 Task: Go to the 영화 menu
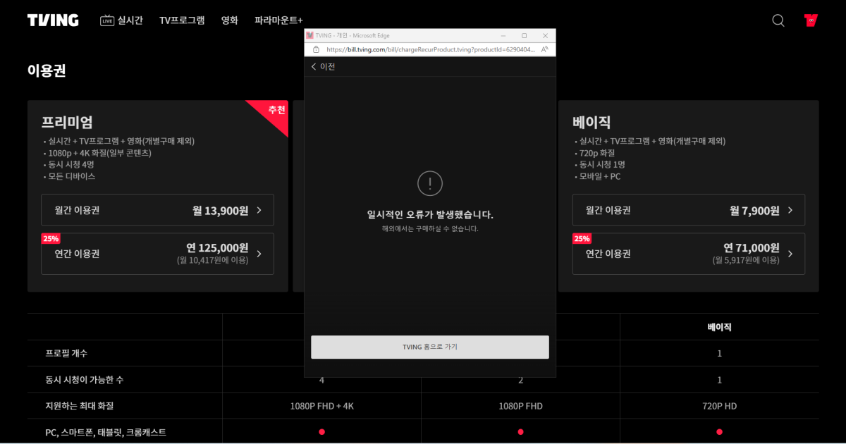tap(230, 20)
